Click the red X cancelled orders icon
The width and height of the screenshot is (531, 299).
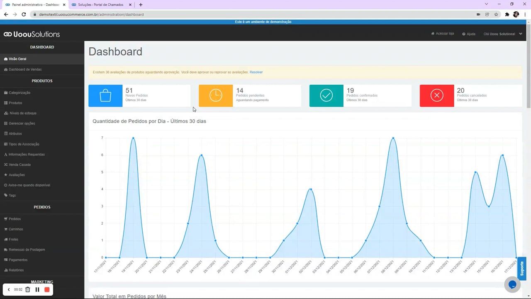(436, 96)
